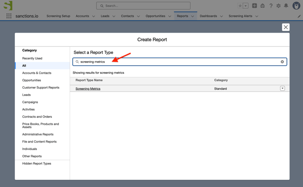The image size is (303, 187).
Task: Select the Leads category in sidebar
Action: [27, 95]
